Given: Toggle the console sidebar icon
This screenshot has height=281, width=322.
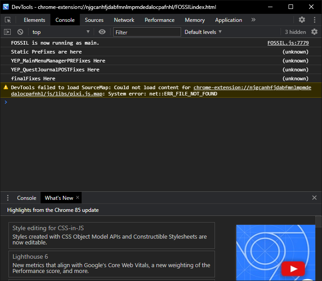Looking at the screenshot, I should pos(8,32).
